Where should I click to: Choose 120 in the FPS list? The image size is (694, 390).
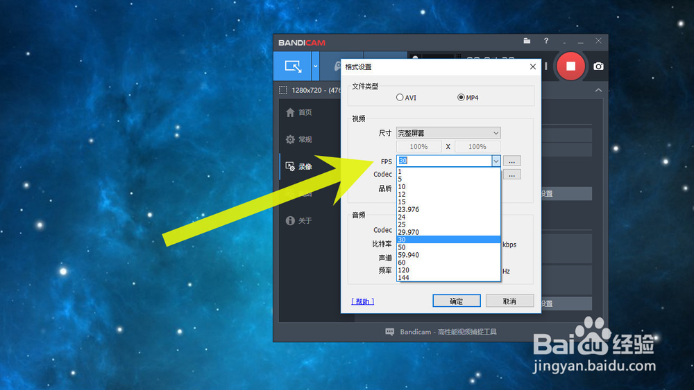(448, 270)
